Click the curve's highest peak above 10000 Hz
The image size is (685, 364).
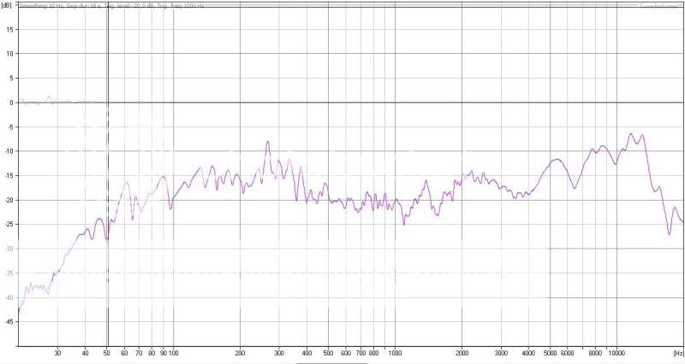coord(631,133)
